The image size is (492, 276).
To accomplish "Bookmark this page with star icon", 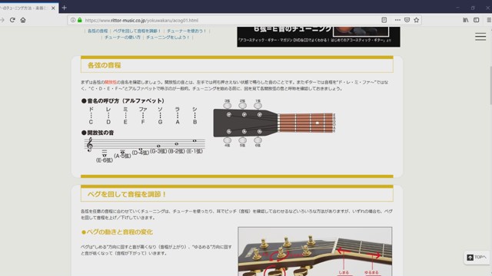I will click(x=417, y=20).
